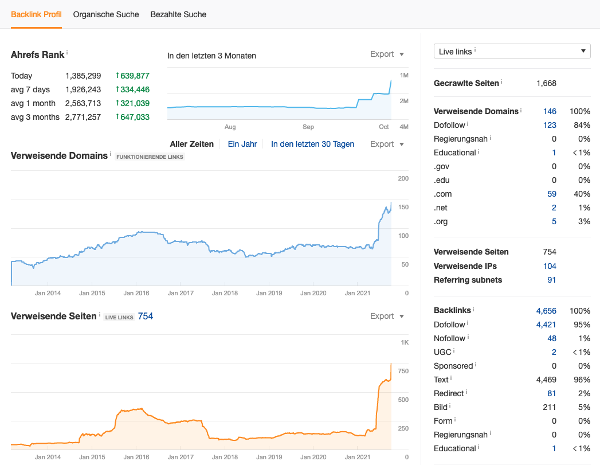Open the 4,656 Backlinks count link

tap(546, 311)
